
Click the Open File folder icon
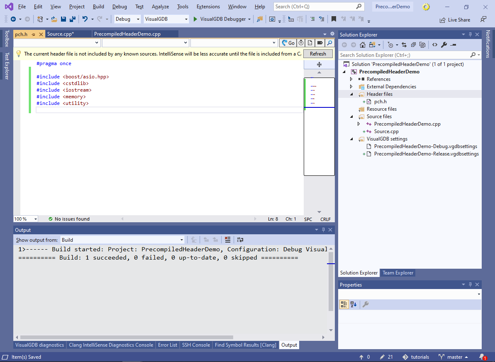[54, 19]
